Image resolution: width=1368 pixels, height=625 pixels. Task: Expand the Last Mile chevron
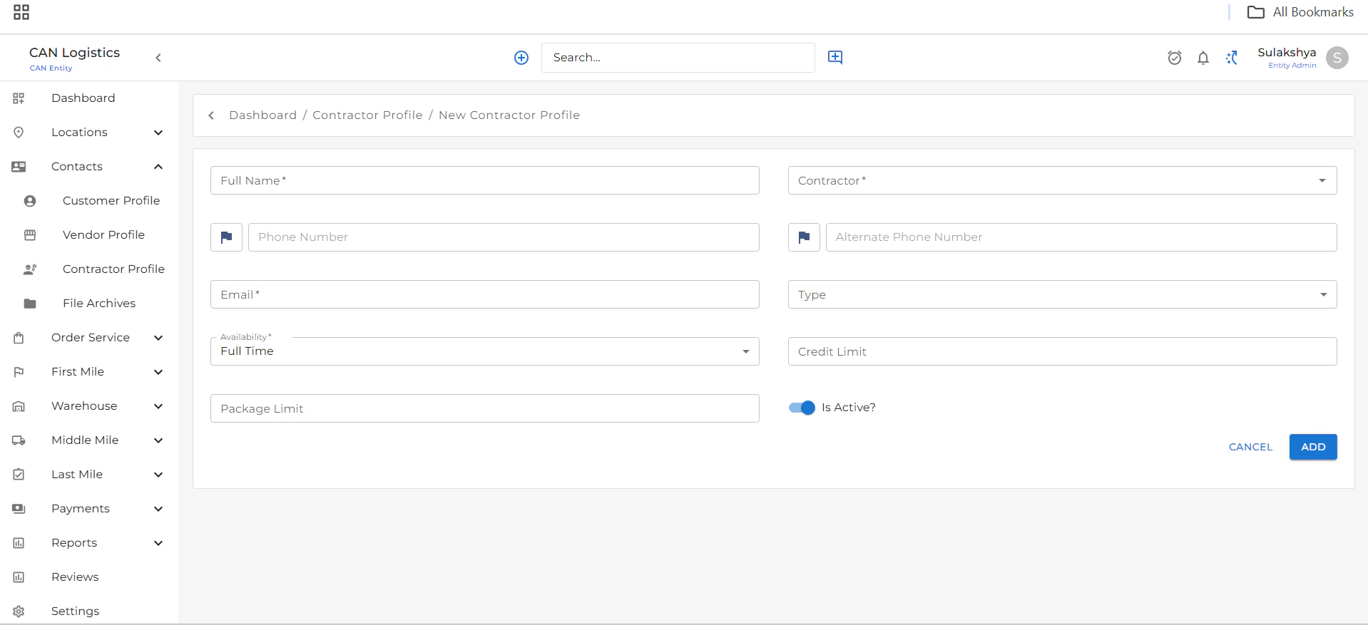(158, 475)
